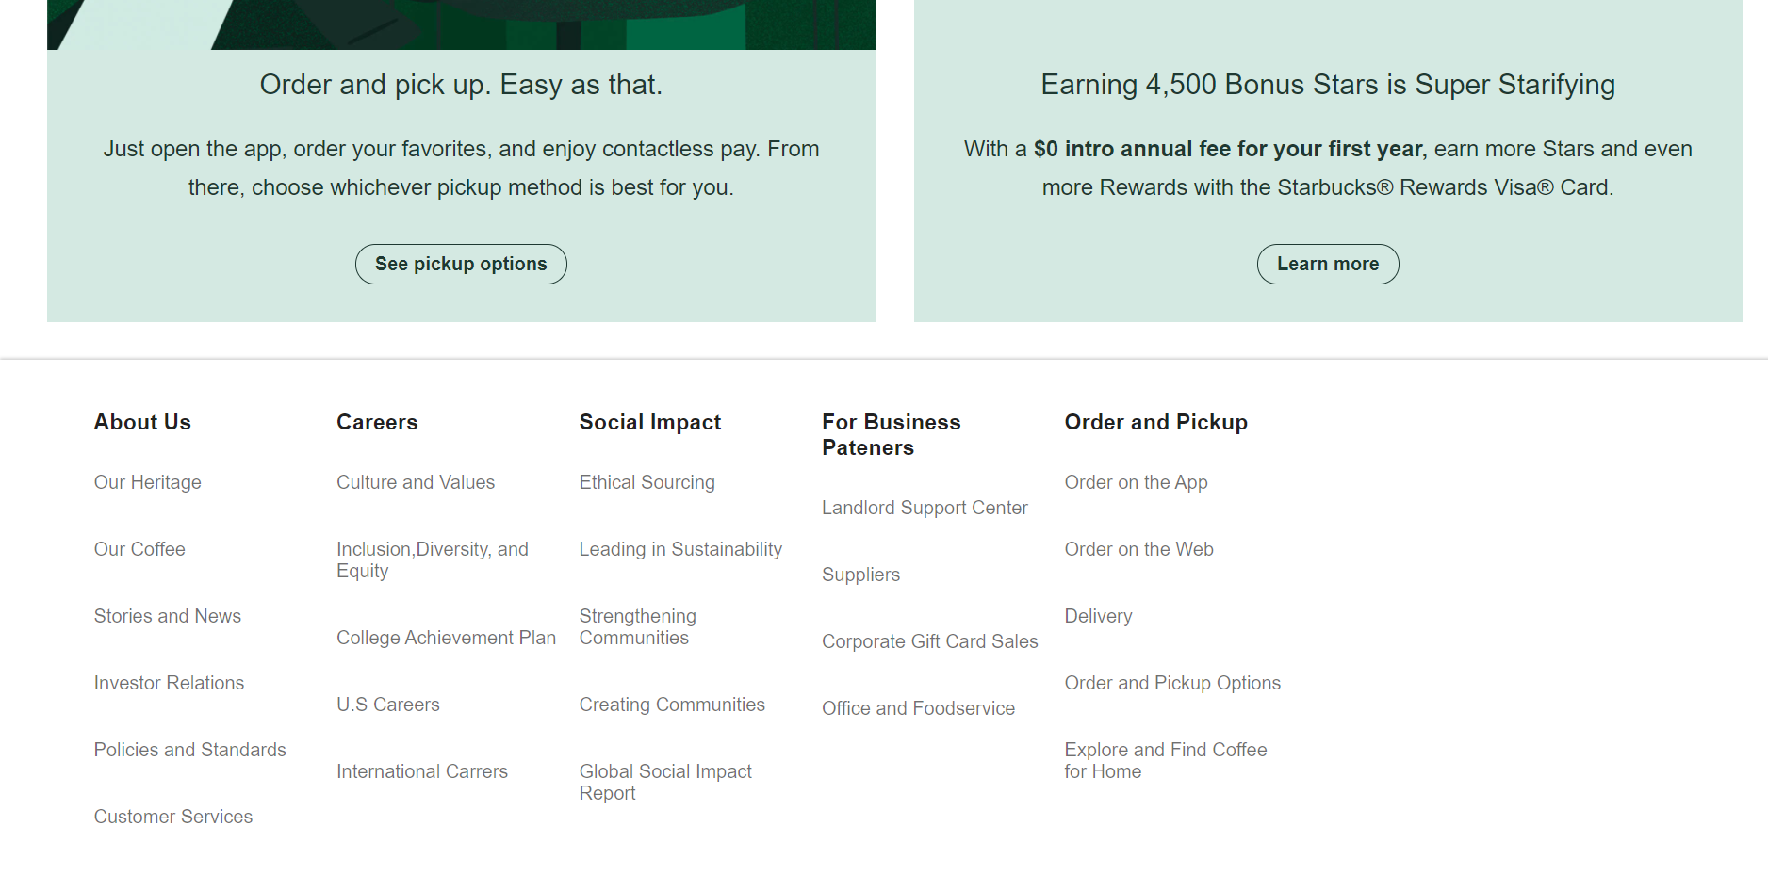1768x875 pixels.
Task: View Ethical Sourcing under Social Impact
Action: (647, 482)
